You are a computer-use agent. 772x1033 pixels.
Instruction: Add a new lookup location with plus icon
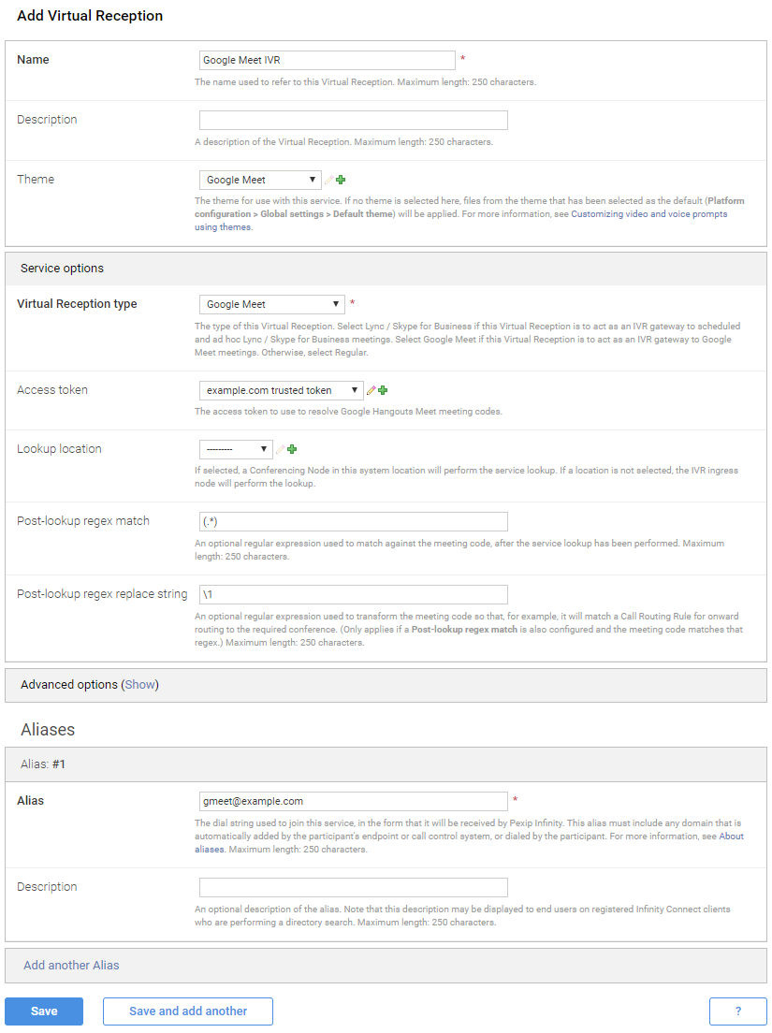coord(292,449)
